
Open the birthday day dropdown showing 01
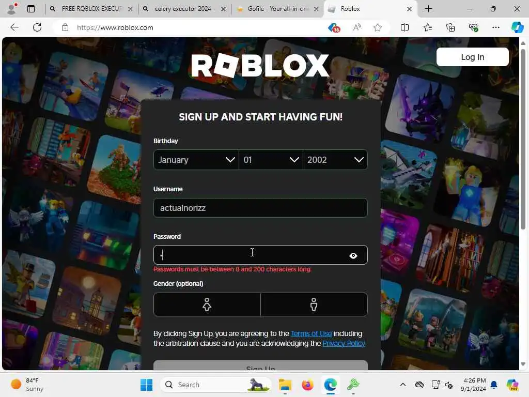point(271,160)
